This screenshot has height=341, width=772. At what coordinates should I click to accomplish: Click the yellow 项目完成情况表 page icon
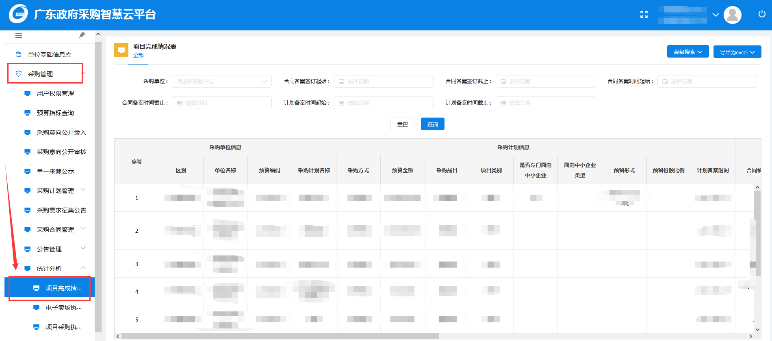(121, 50)
